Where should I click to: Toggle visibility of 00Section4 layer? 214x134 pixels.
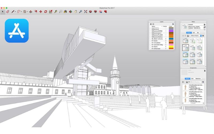tap(166, 29)
